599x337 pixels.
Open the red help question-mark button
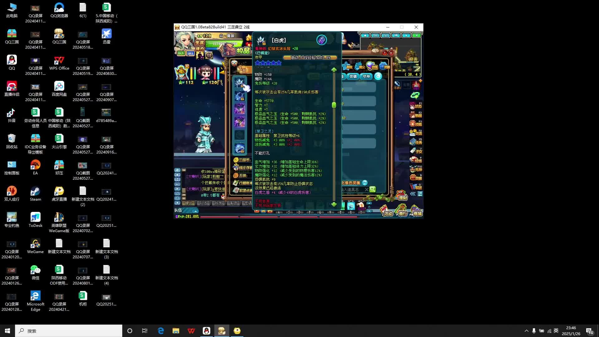click(x=384, y=53)
